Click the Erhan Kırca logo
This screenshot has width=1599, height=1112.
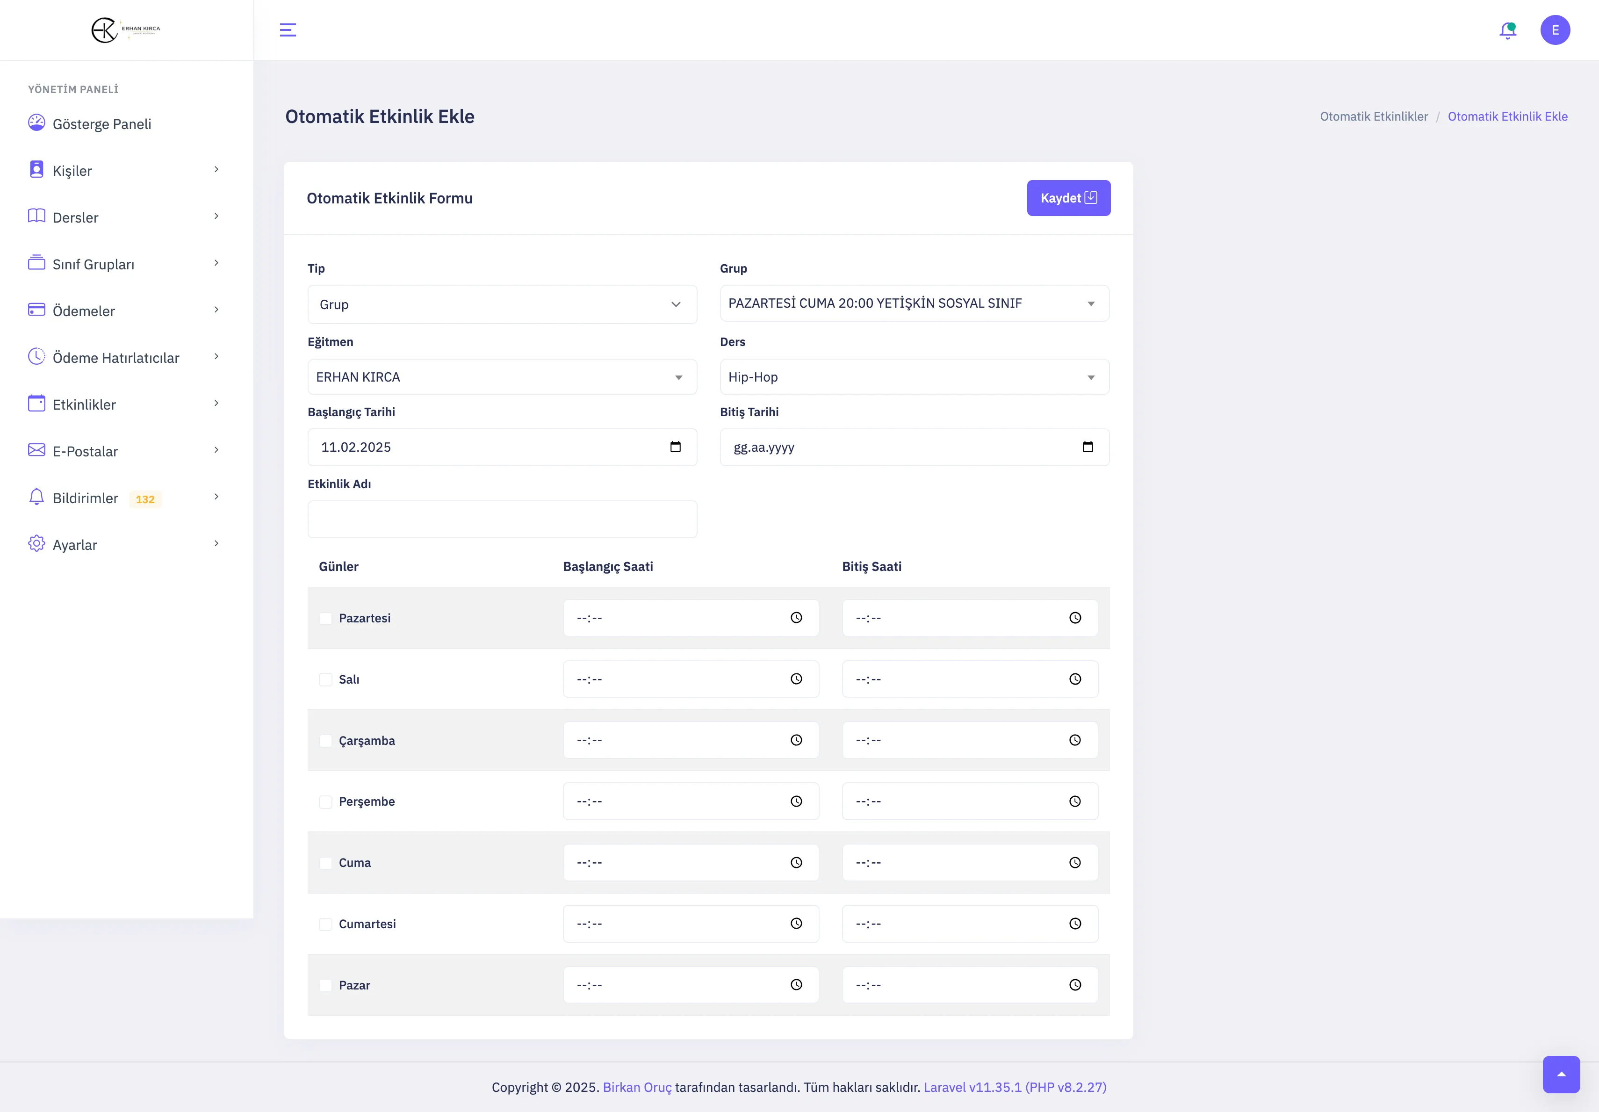click(126, 30)
